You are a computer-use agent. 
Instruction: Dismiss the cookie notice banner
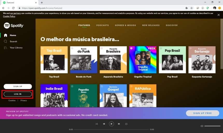click(219, 15)
